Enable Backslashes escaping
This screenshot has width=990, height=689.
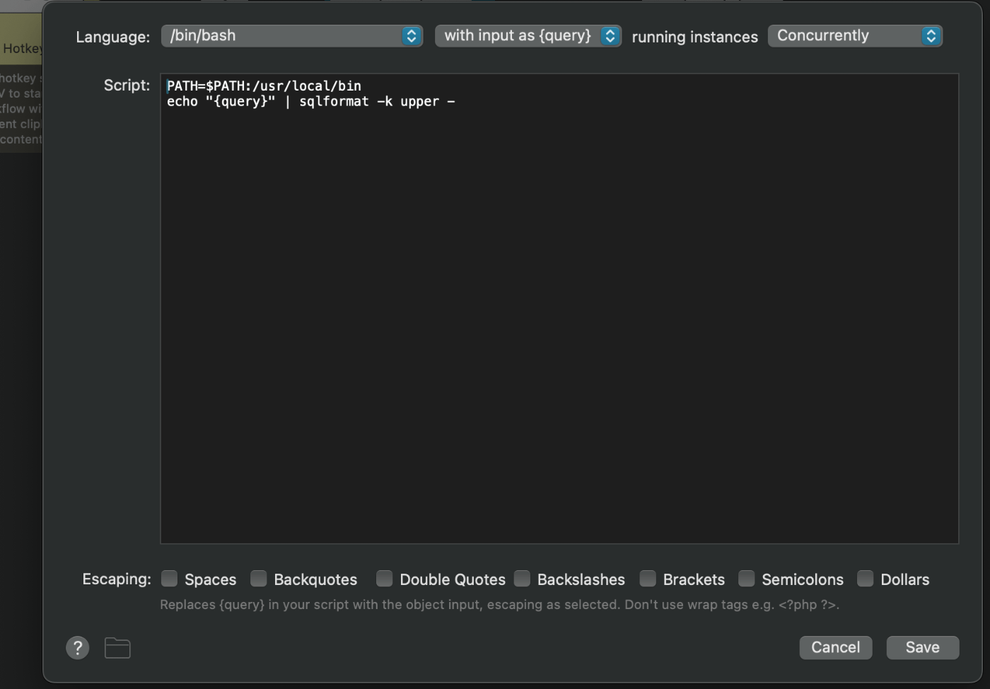click(523, 579)
